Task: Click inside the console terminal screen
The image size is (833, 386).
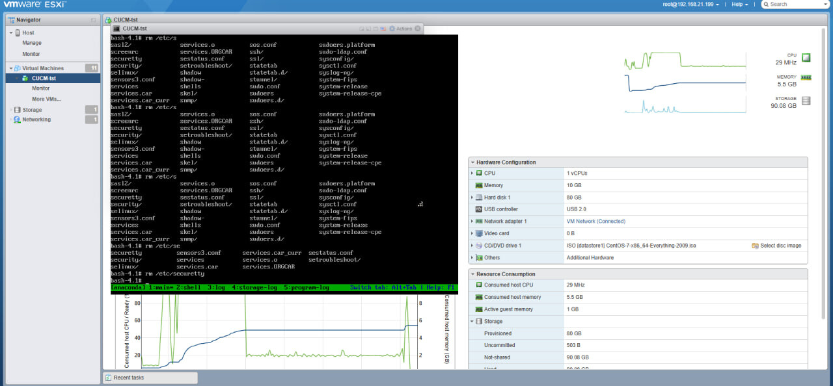Action: (284, 164)
